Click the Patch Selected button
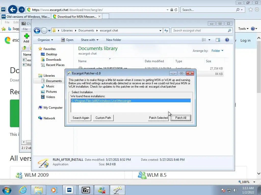The height and width of the screenshot is (195, 261). 158,118
